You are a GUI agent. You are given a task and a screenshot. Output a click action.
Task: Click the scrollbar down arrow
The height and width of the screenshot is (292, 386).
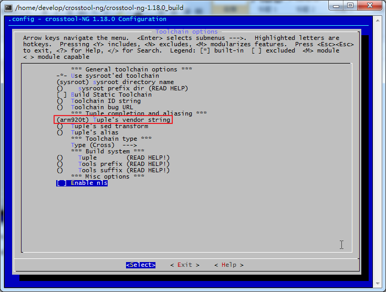pyautogui.click(x=378, y=284)
